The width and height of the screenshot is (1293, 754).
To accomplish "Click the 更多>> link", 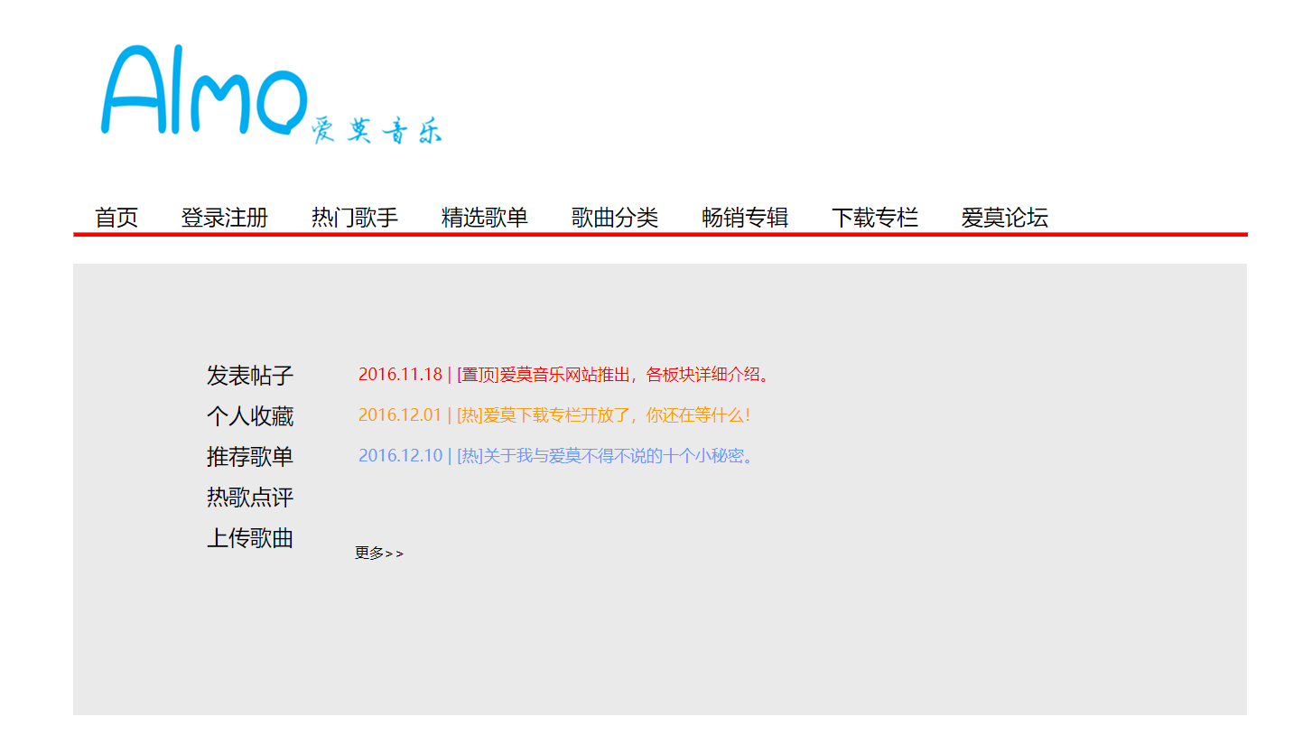I will pyautogui.click(x=379, y=554).
